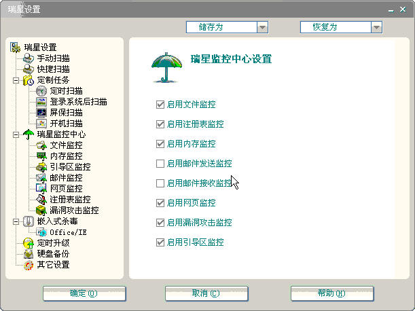The image size is (415, 311).
Task: Click the 定时扫描 clock icon
Action: 41,91
